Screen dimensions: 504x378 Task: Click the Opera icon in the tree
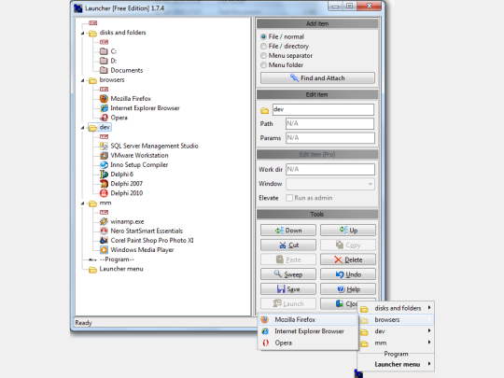click(x=104, y=118)
